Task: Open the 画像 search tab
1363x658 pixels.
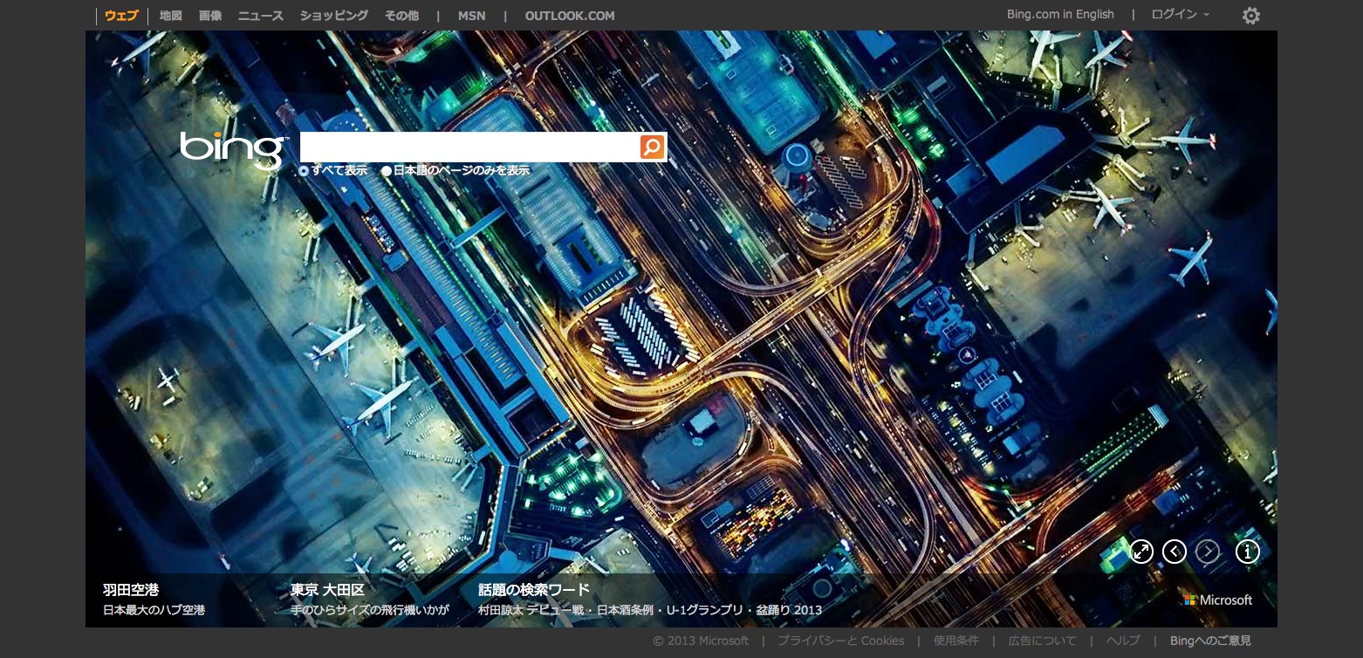Action: point(209,16)
